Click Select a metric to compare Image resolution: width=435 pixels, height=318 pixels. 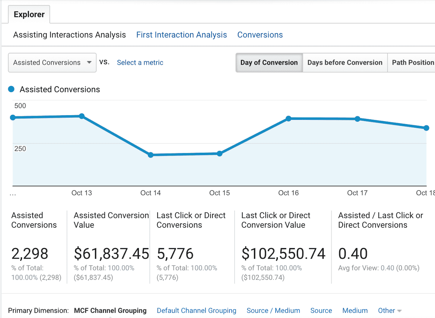tap(140, 62)
